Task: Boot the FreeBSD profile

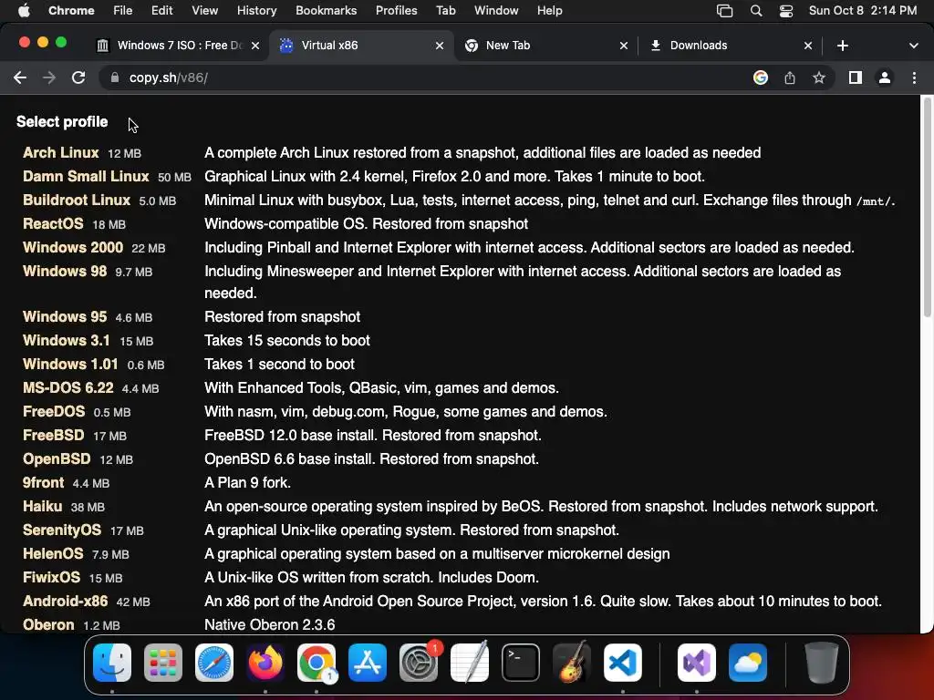Action: pyautogui.click(x=54, y=436)
